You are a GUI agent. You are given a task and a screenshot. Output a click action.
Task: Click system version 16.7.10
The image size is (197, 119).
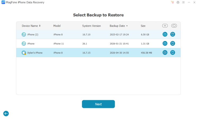coord(86,35)
